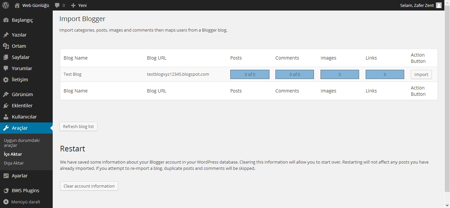Collapse the sidebar with Menüyü daralt
This screenshot has width=450, height=208.
26,202
